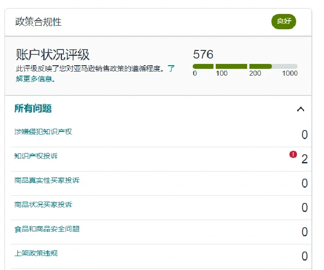Screen dimensions: 324x270
Task: Click the 账户状况评级 heading
Action: [53, 54]
